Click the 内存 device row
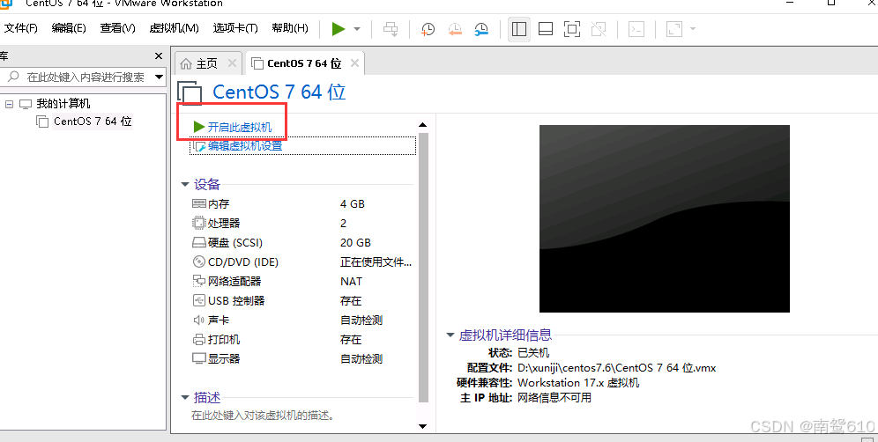The width and height of the screenshot is (878, 442). [302, 204]
